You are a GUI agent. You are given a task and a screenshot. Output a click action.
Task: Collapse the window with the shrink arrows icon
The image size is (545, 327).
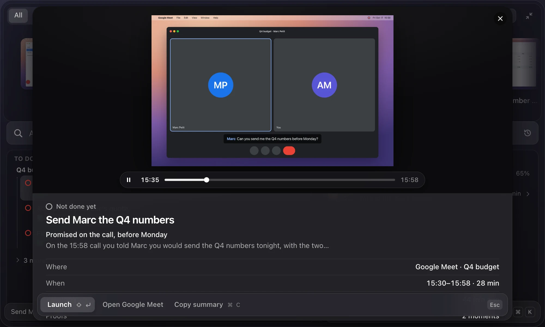coord(529,16)
